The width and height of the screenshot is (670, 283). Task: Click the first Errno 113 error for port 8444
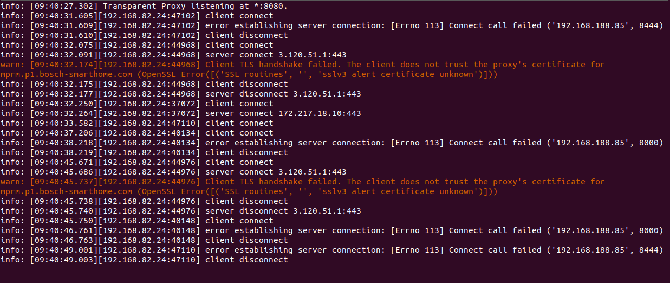[332, 25]
